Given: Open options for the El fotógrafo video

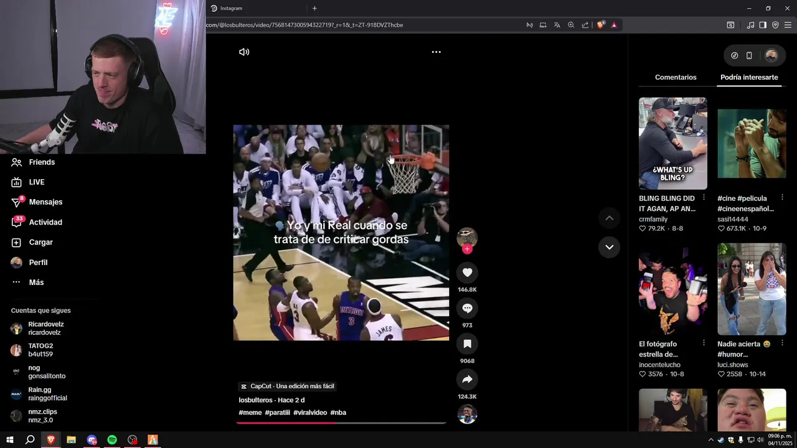Looking at the screenshot, I should coord(704,343).
